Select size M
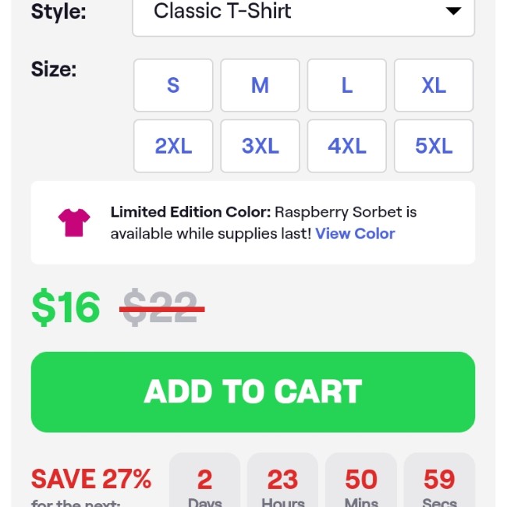Screen dimensions: 507x507 tap(260, 85)
